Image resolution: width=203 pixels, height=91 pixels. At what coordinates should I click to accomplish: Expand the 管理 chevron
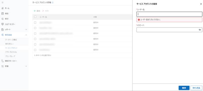click(x=26, y=66)
